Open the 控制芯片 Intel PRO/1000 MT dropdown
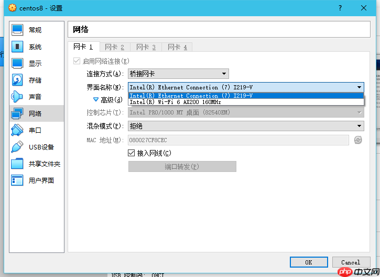This screenshot has height=277, width=380. coord(246,112)
